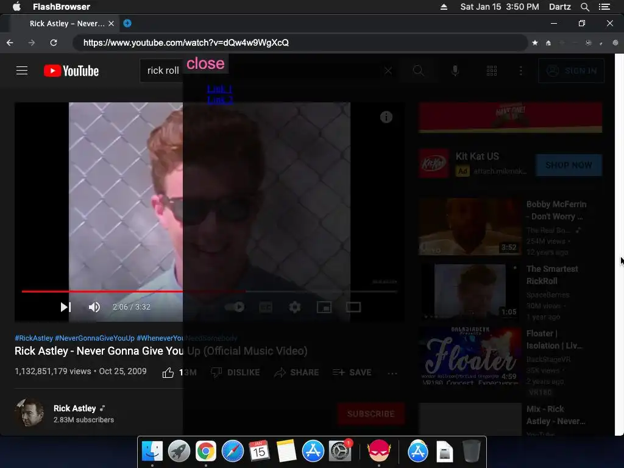Switch to theater mode
Image resolution: width=624 pixels, height=468 pixels.
[353, 307]
